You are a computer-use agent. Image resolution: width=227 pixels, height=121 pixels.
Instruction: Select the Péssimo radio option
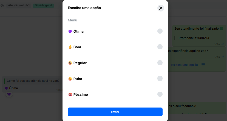pos(160,94)
